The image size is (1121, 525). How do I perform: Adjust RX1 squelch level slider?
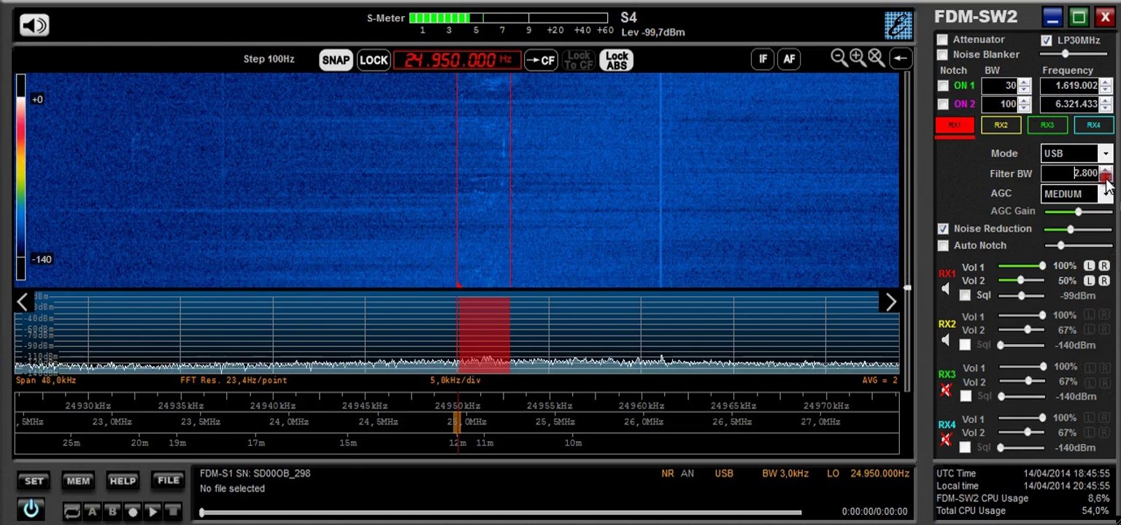tap(1021, 295)
